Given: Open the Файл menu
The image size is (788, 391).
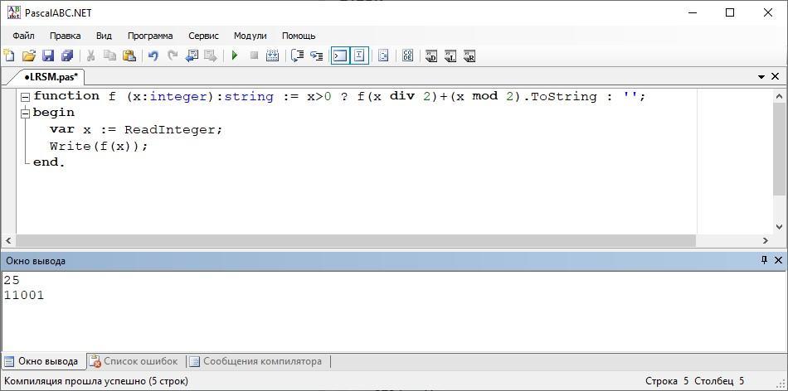Looking at the screenshot, I should 23,36.
